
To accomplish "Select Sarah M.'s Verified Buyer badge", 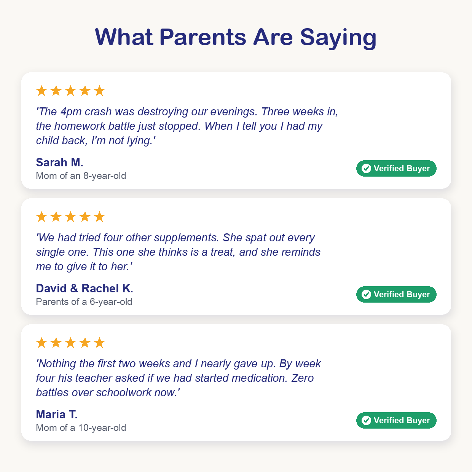I will (396, 168).
